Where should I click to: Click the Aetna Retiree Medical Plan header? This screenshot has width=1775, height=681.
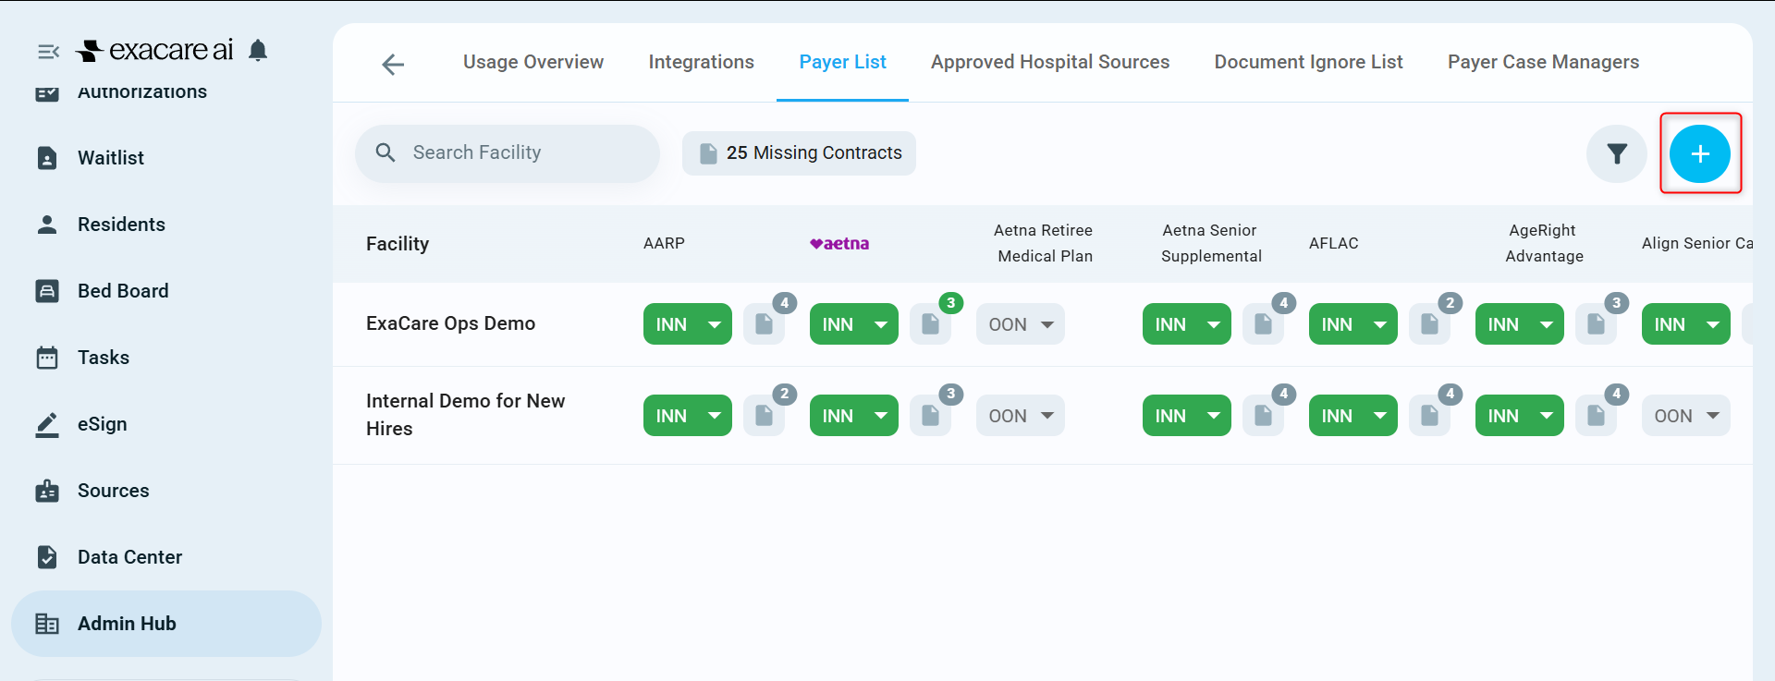(x=1045, y=244)
